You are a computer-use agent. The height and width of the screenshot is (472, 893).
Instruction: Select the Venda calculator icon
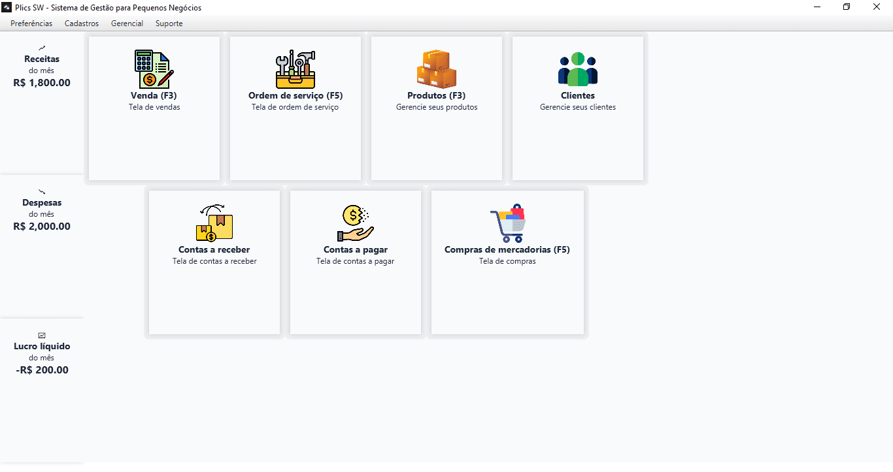click(x=154, y=68)
